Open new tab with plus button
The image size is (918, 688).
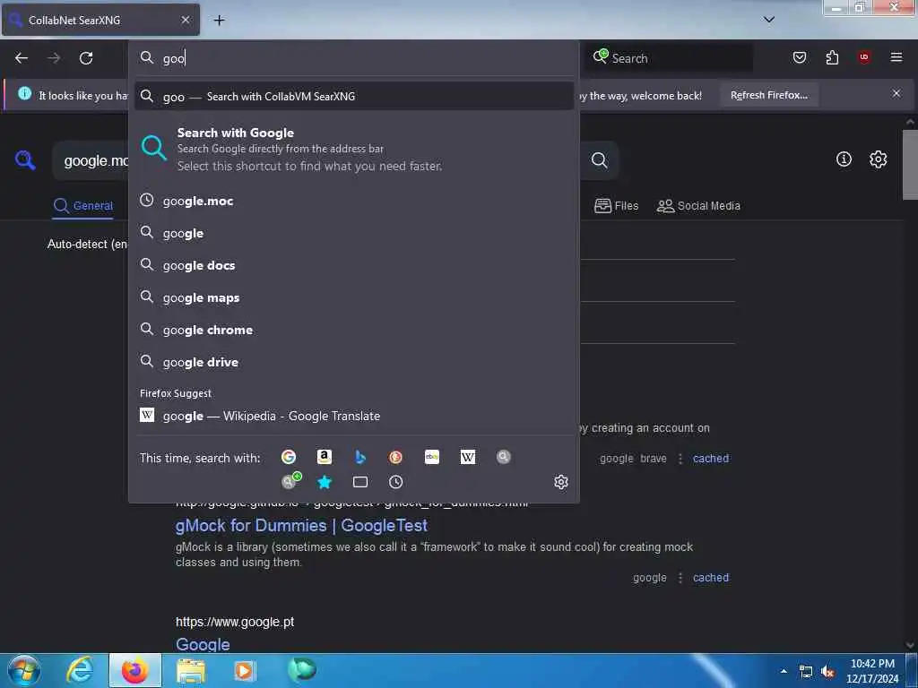(x=219, y=21)
